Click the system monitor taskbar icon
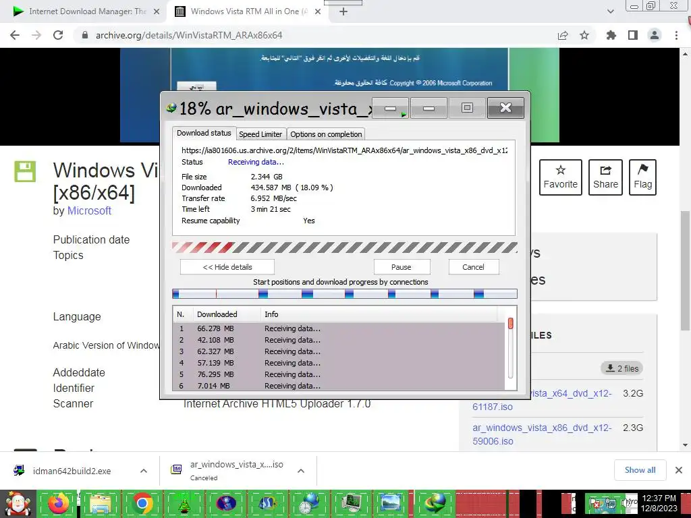The height and width of the screenshot is (518, 691). [x=352, y=503]
